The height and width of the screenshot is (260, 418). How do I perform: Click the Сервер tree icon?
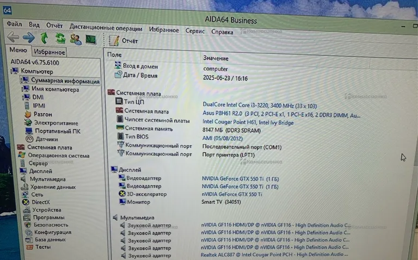[x=23, y=163]
